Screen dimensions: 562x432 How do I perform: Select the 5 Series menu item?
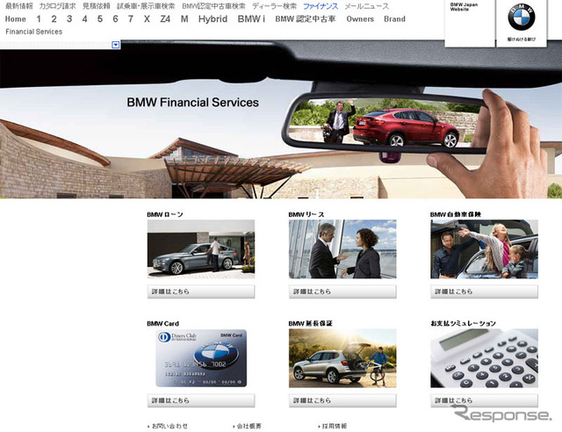tap(100, 19)
